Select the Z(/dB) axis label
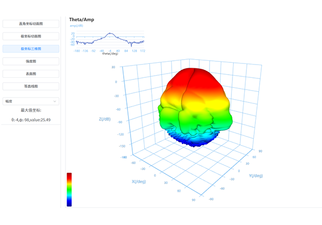Screen dimensions: 322x225 (x=104, y=119)
